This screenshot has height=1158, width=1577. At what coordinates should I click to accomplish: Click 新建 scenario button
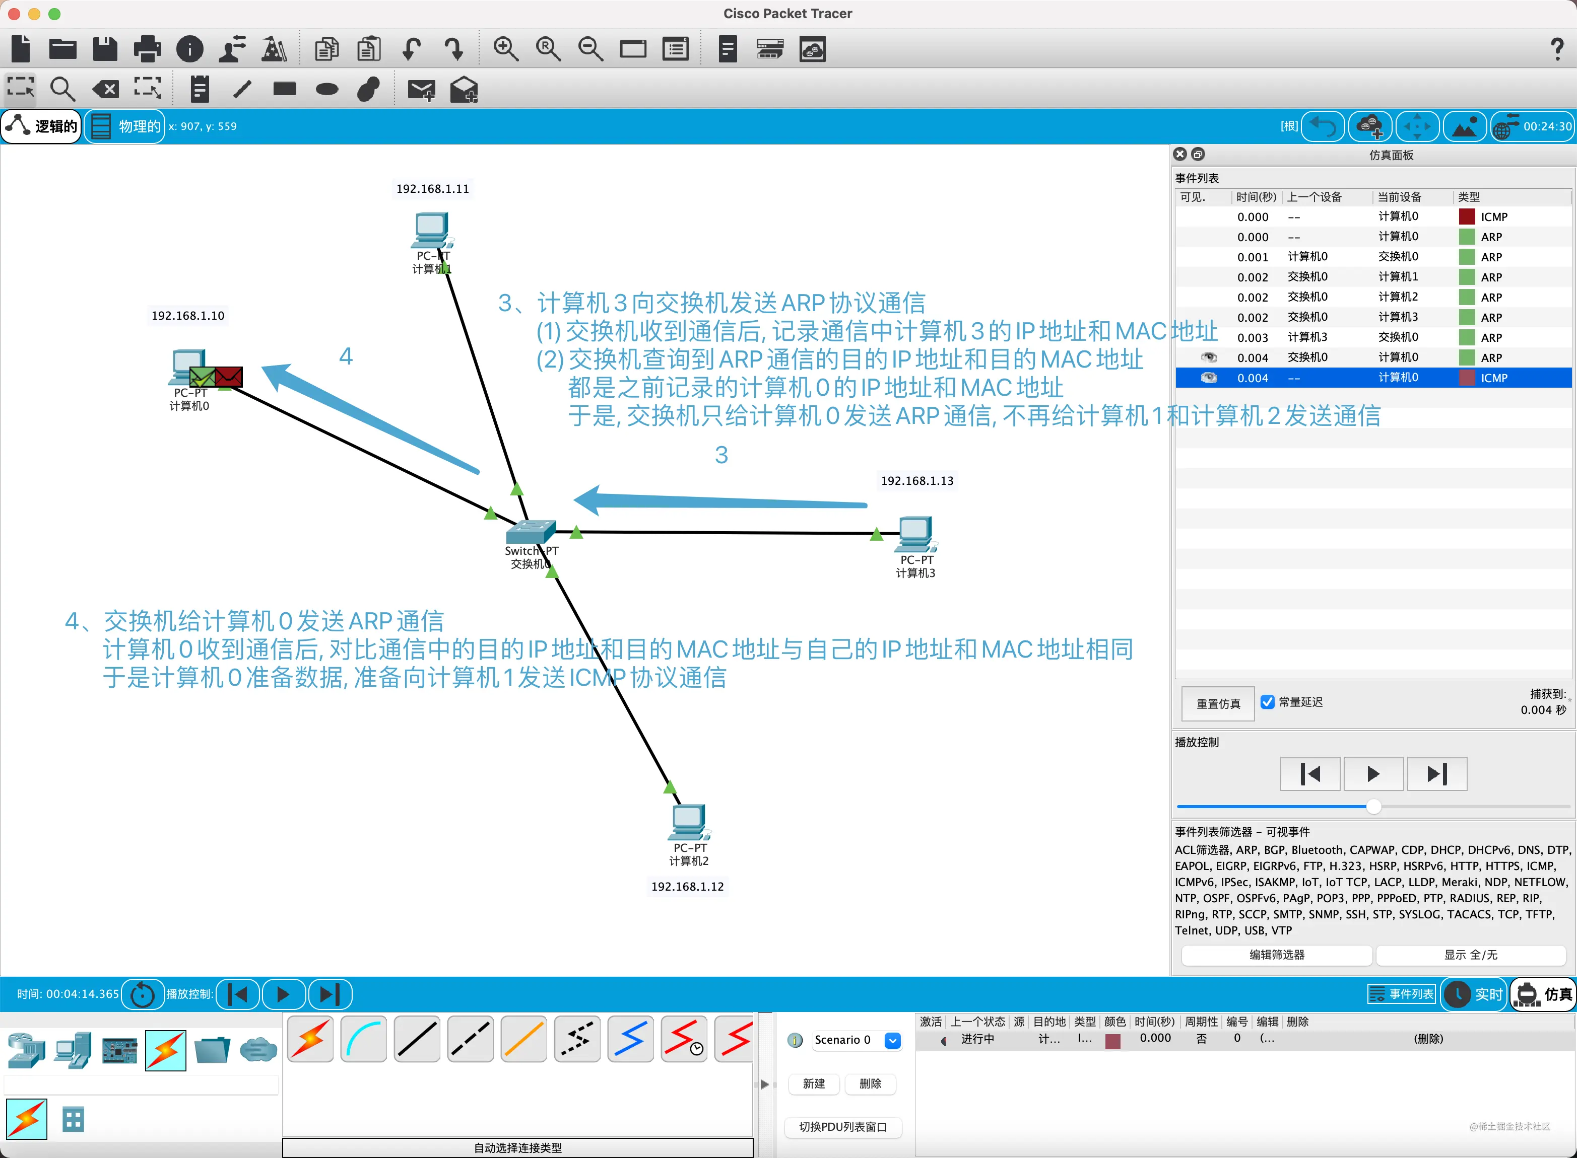[814, 1083]
